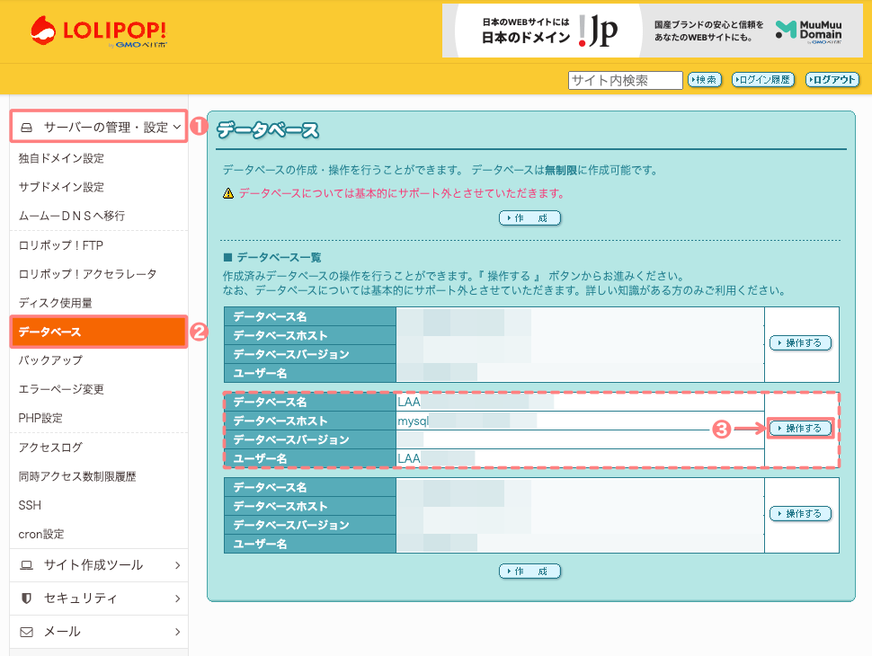The width and height of the screenshot is (872, 656).
Task: Collapse the サーバーの管理・設定 menu section
Action: [177, 128]
